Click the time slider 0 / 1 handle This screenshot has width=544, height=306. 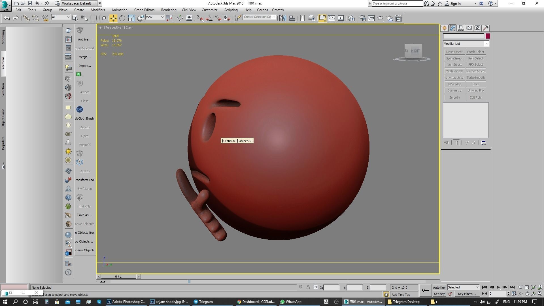click(x=118, y=277)
